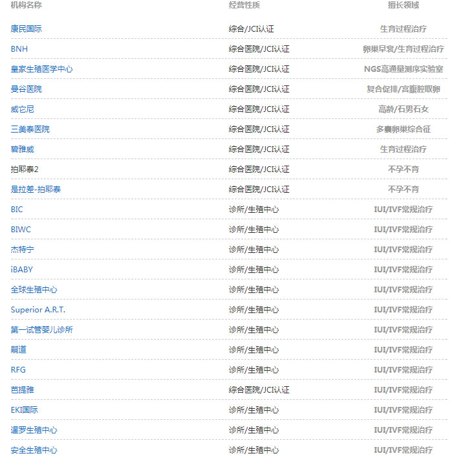This screenshot has width=452, height=458.
Task: Open the 威它尼 link
Action: [22, 109]
